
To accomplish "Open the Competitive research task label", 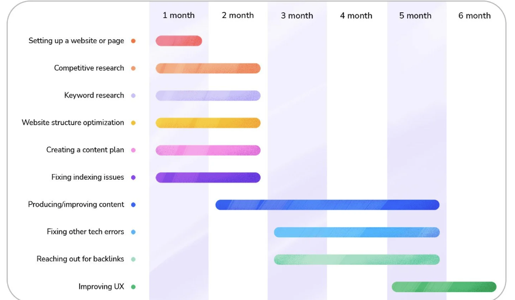I will point(89,68).
